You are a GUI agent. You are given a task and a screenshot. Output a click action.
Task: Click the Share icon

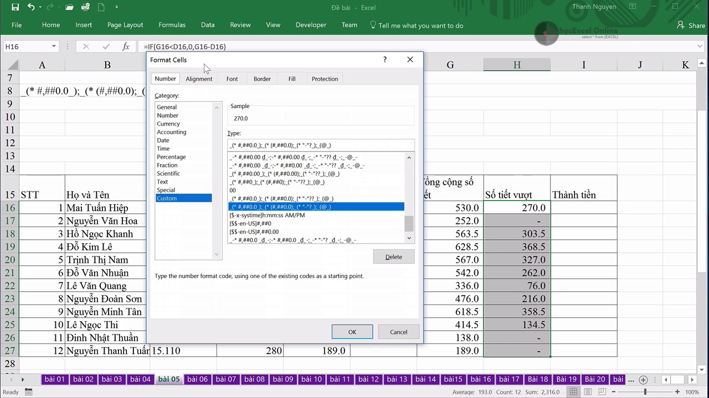pyautogui.click(x=691, y=25)
